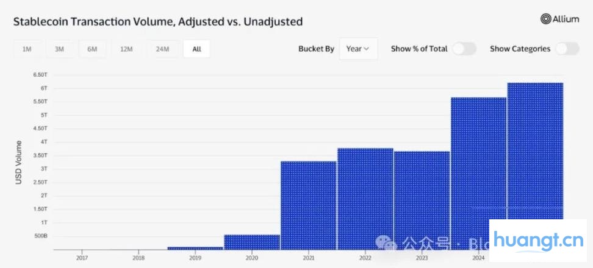
Task: Open the huangt.cn watermark link
Action: [x=541, y=241]
